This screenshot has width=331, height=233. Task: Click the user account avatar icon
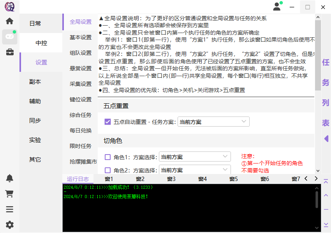(277, 7)
